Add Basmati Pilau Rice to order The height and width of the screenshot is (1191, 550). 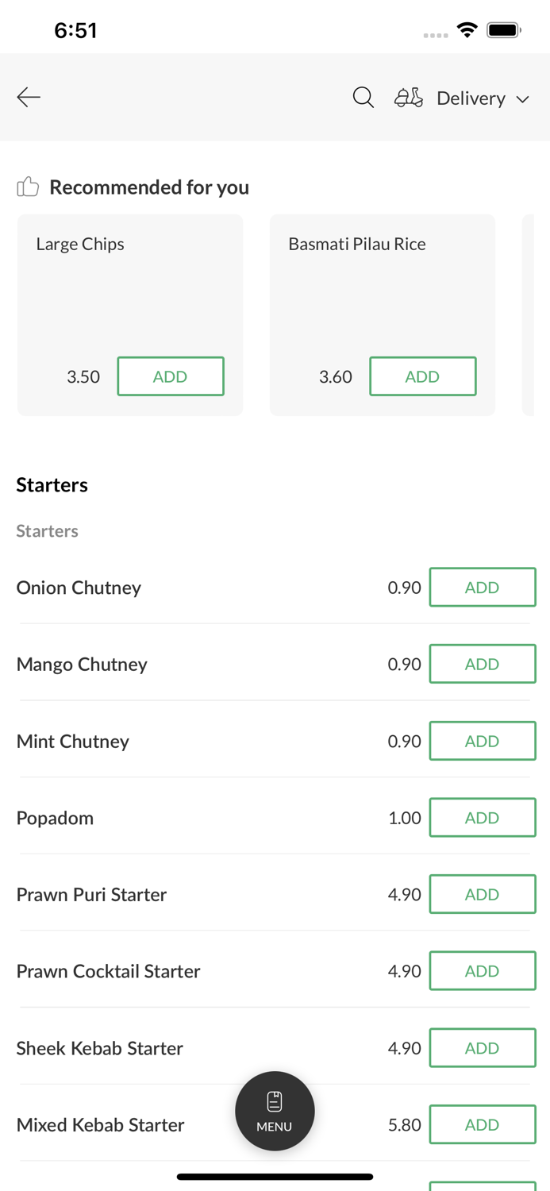coord(422,376)
